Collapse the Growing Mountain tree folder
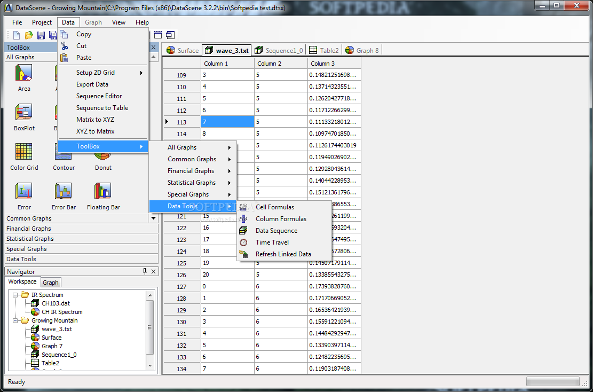593x392 pixels. [15, 320]
